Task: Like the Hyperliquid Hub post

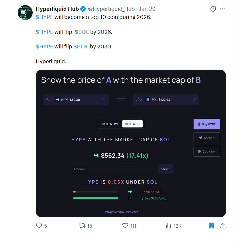Action: (125, 226)
